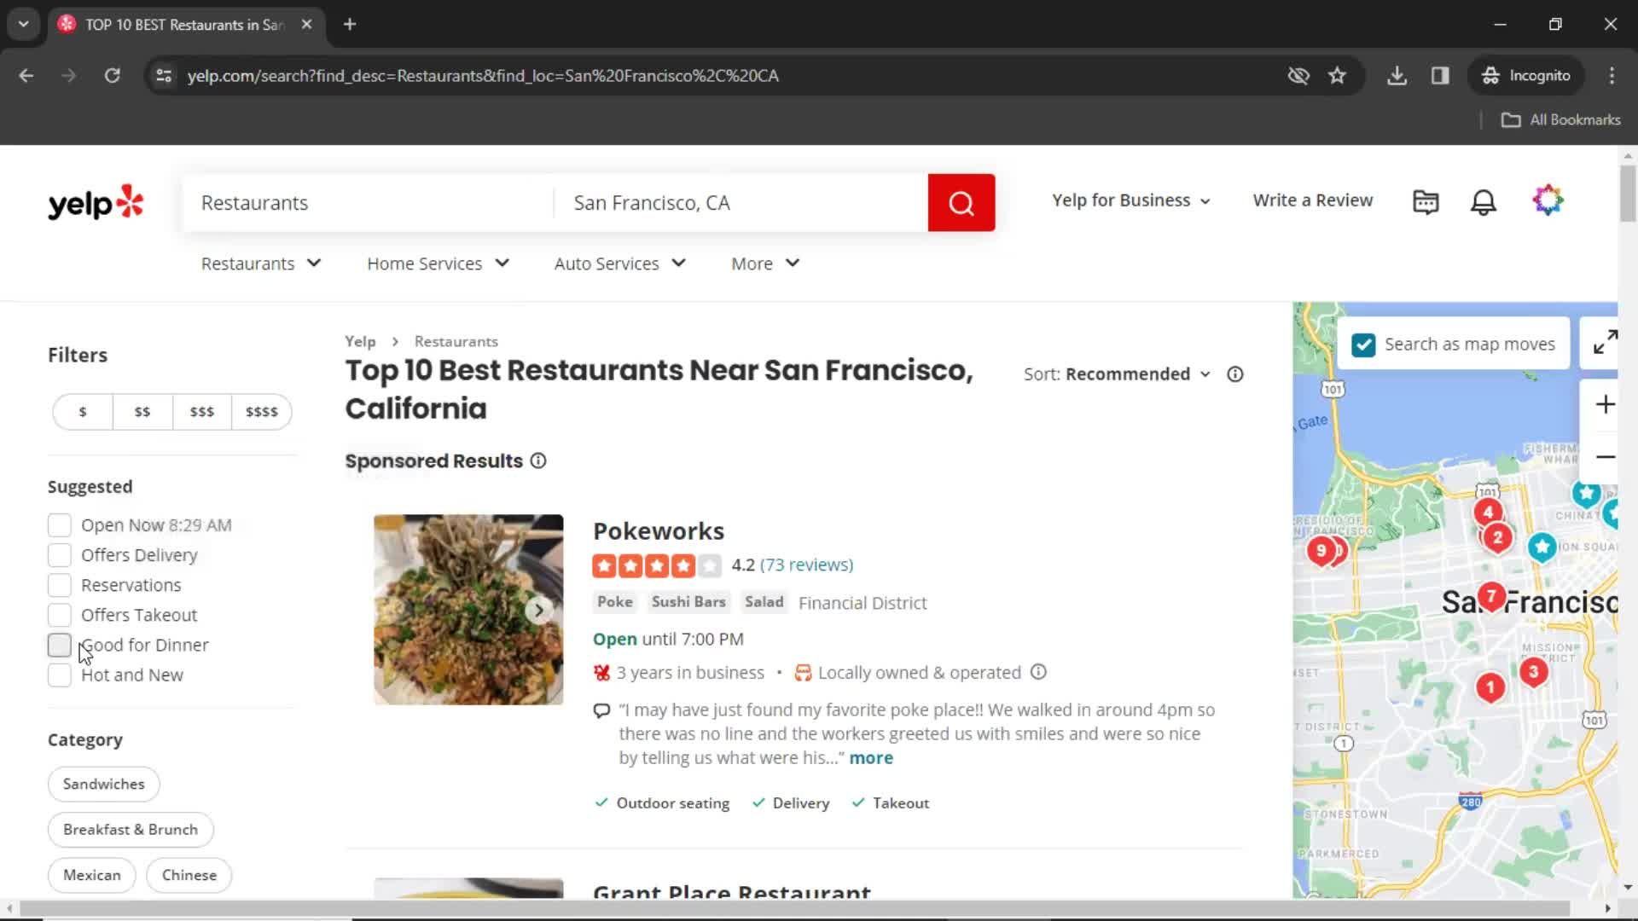This screenshot has height=921, width=1638.
Task: Click the Write a Review button
Action: 1313,199
